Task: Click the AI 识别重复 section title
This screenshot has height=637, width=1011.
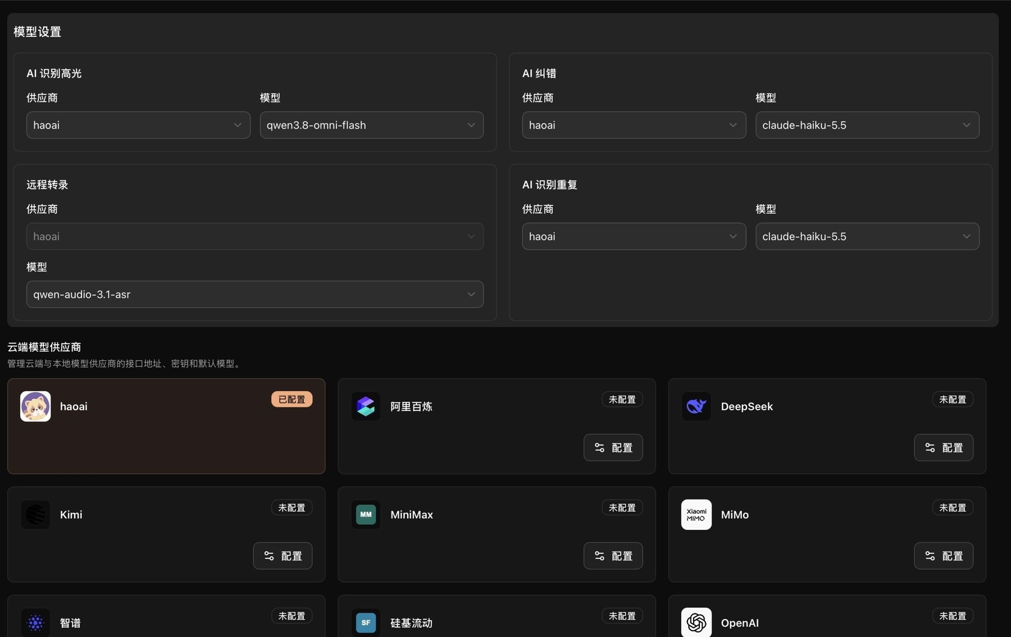Action: pos(550,185)
